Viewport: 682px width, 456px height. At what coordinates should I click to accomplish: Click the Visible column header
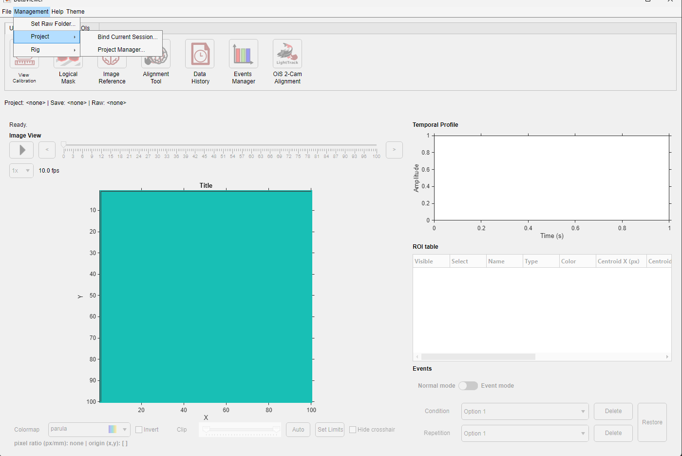tap(431, 261)
